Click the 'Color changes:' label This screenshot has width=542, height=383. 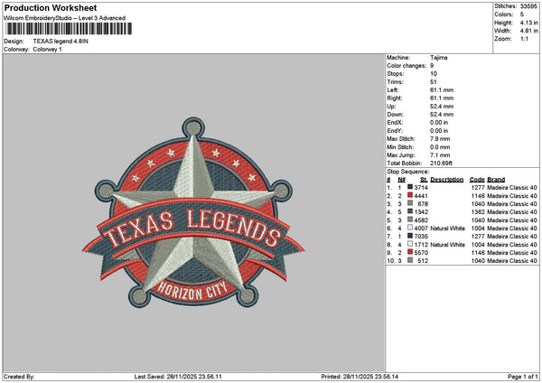[406, 66]
